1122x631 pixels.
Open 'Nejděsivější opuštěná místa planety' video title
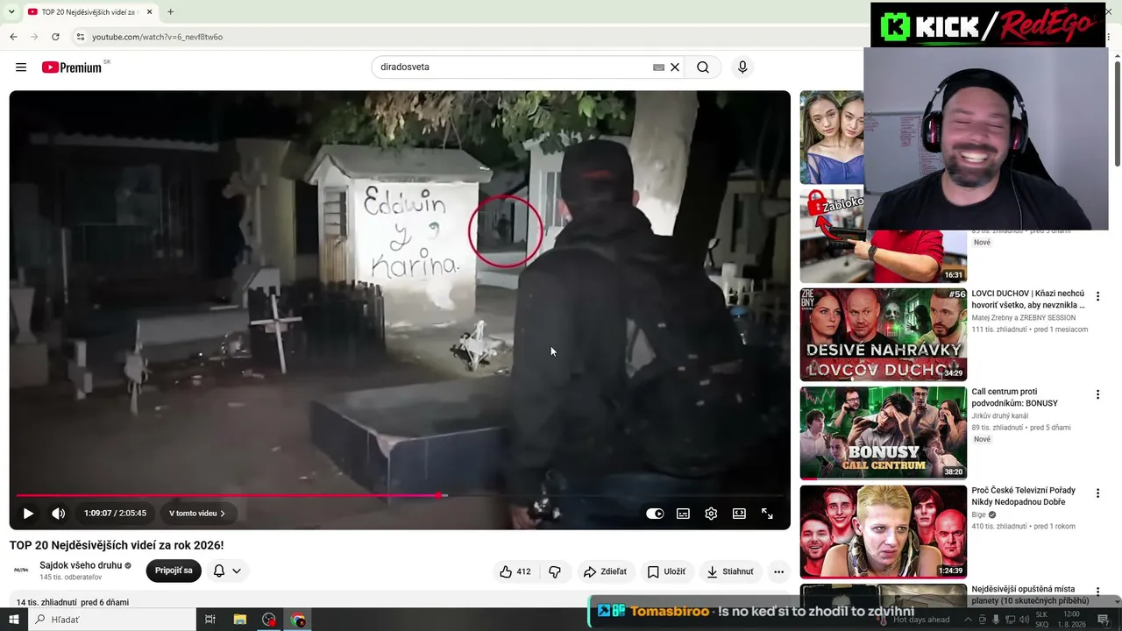pos(1030,595)
